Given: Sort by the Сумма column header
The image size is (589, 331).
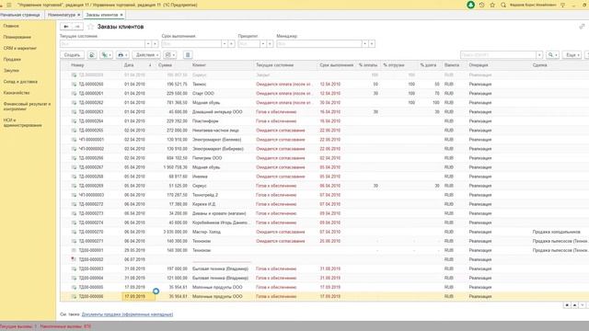Looking at the screenshot, I should pyautogui.click(x=172, y=65).
